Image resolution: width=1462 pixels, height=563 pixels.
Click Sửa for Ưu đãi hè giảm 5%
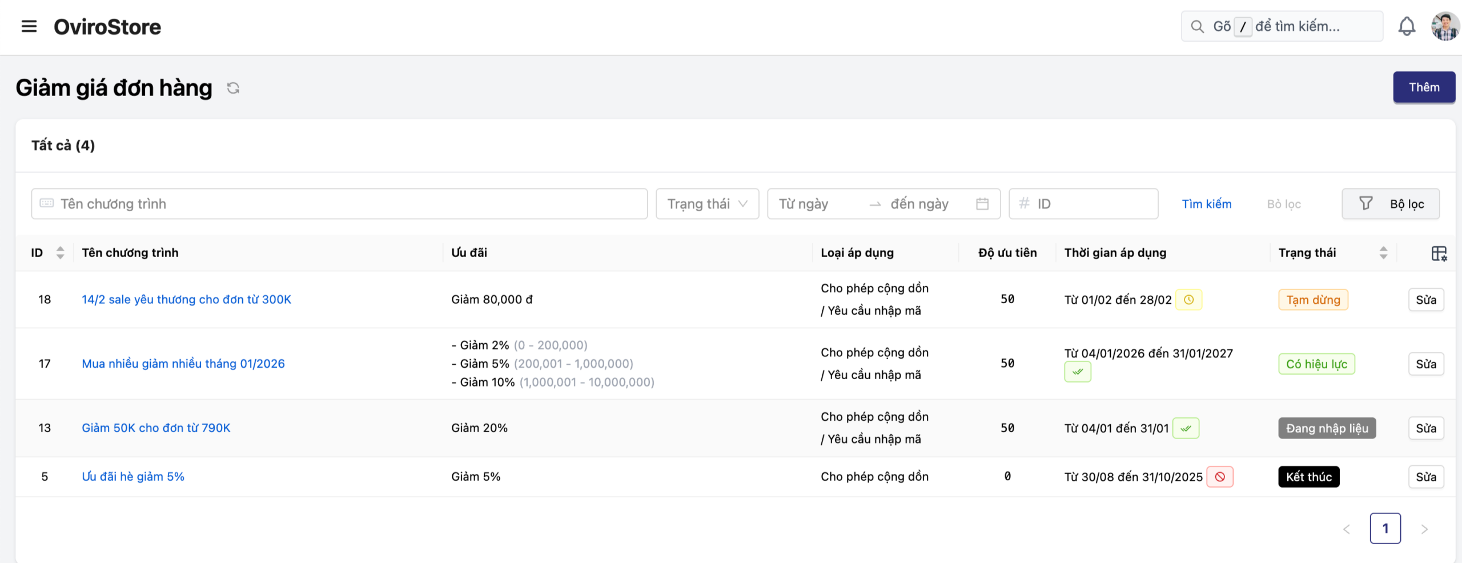pos(1425,477)
